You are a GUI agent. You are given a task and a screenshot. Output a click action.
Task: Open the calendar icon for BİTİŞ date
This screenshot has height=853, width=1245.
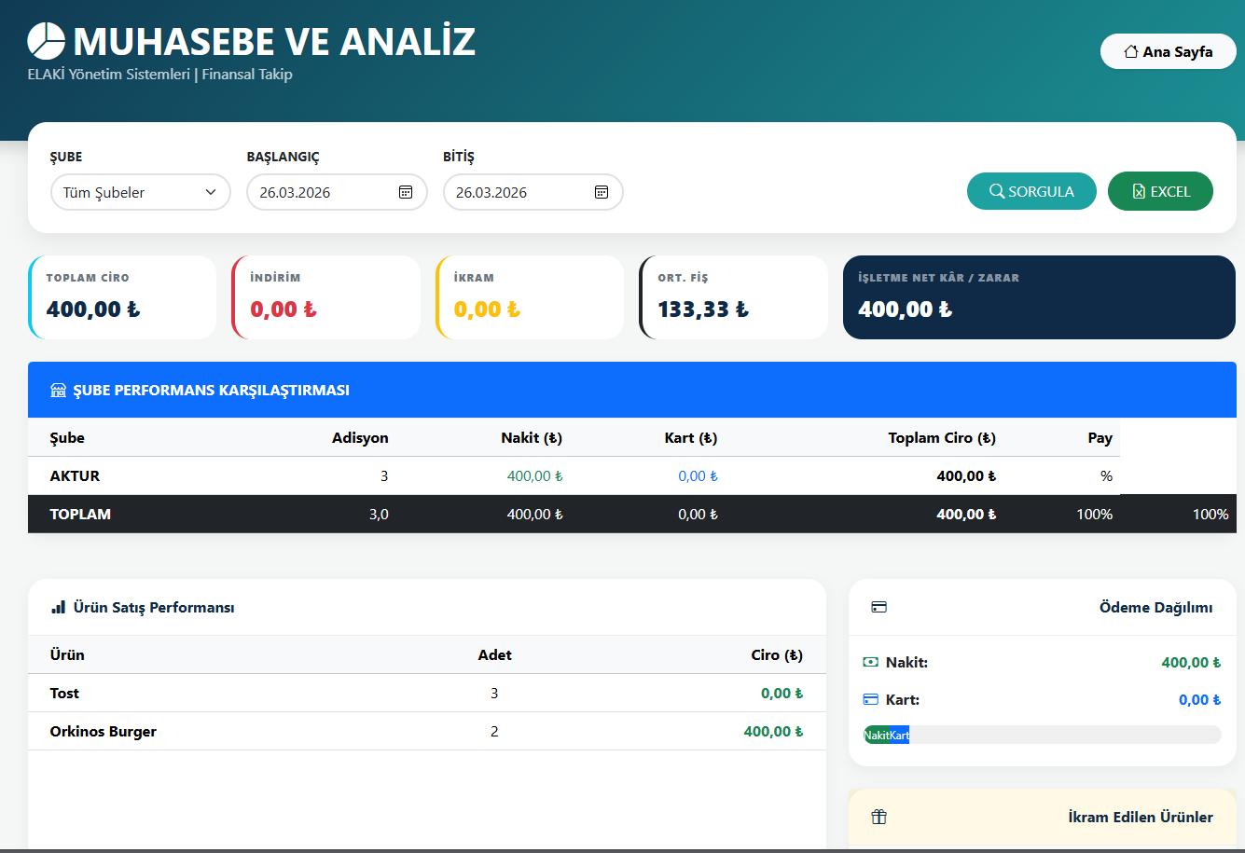(x=601, y=192)
